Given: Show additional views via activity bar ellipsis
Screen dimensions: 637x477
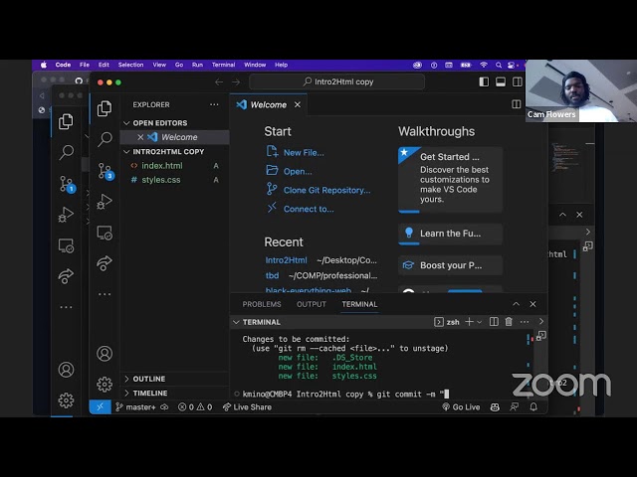Looking at the screenshot, I should coord(105,294).
